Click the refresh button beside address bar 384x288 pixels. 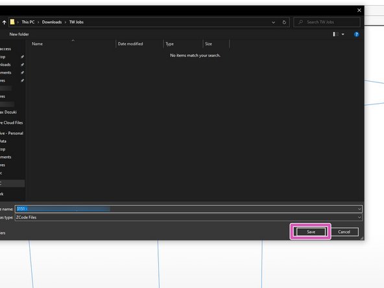pyautogui.click(x=284, y=22)
